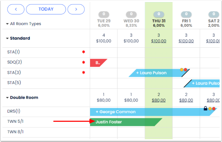The width and height of the screenshot is (222, 142).
Task: Open Standard $100,00 rate for Thursday 31
Action: point(158,41)
